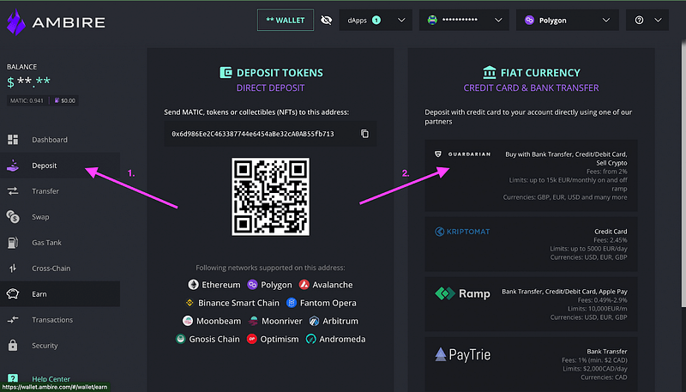
Task: Click the deposit QR code
Action: (x=270, y=197)
